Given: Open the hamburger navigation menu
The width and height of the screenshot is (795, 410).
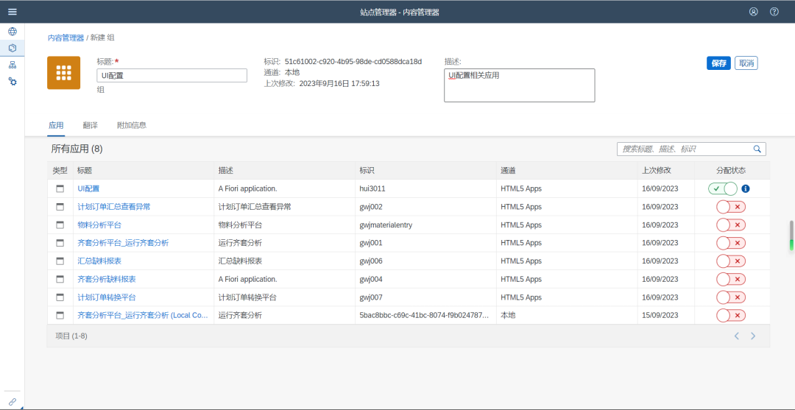Looking at the screenshot, I should pyautogui.click(x=13, y=12).
